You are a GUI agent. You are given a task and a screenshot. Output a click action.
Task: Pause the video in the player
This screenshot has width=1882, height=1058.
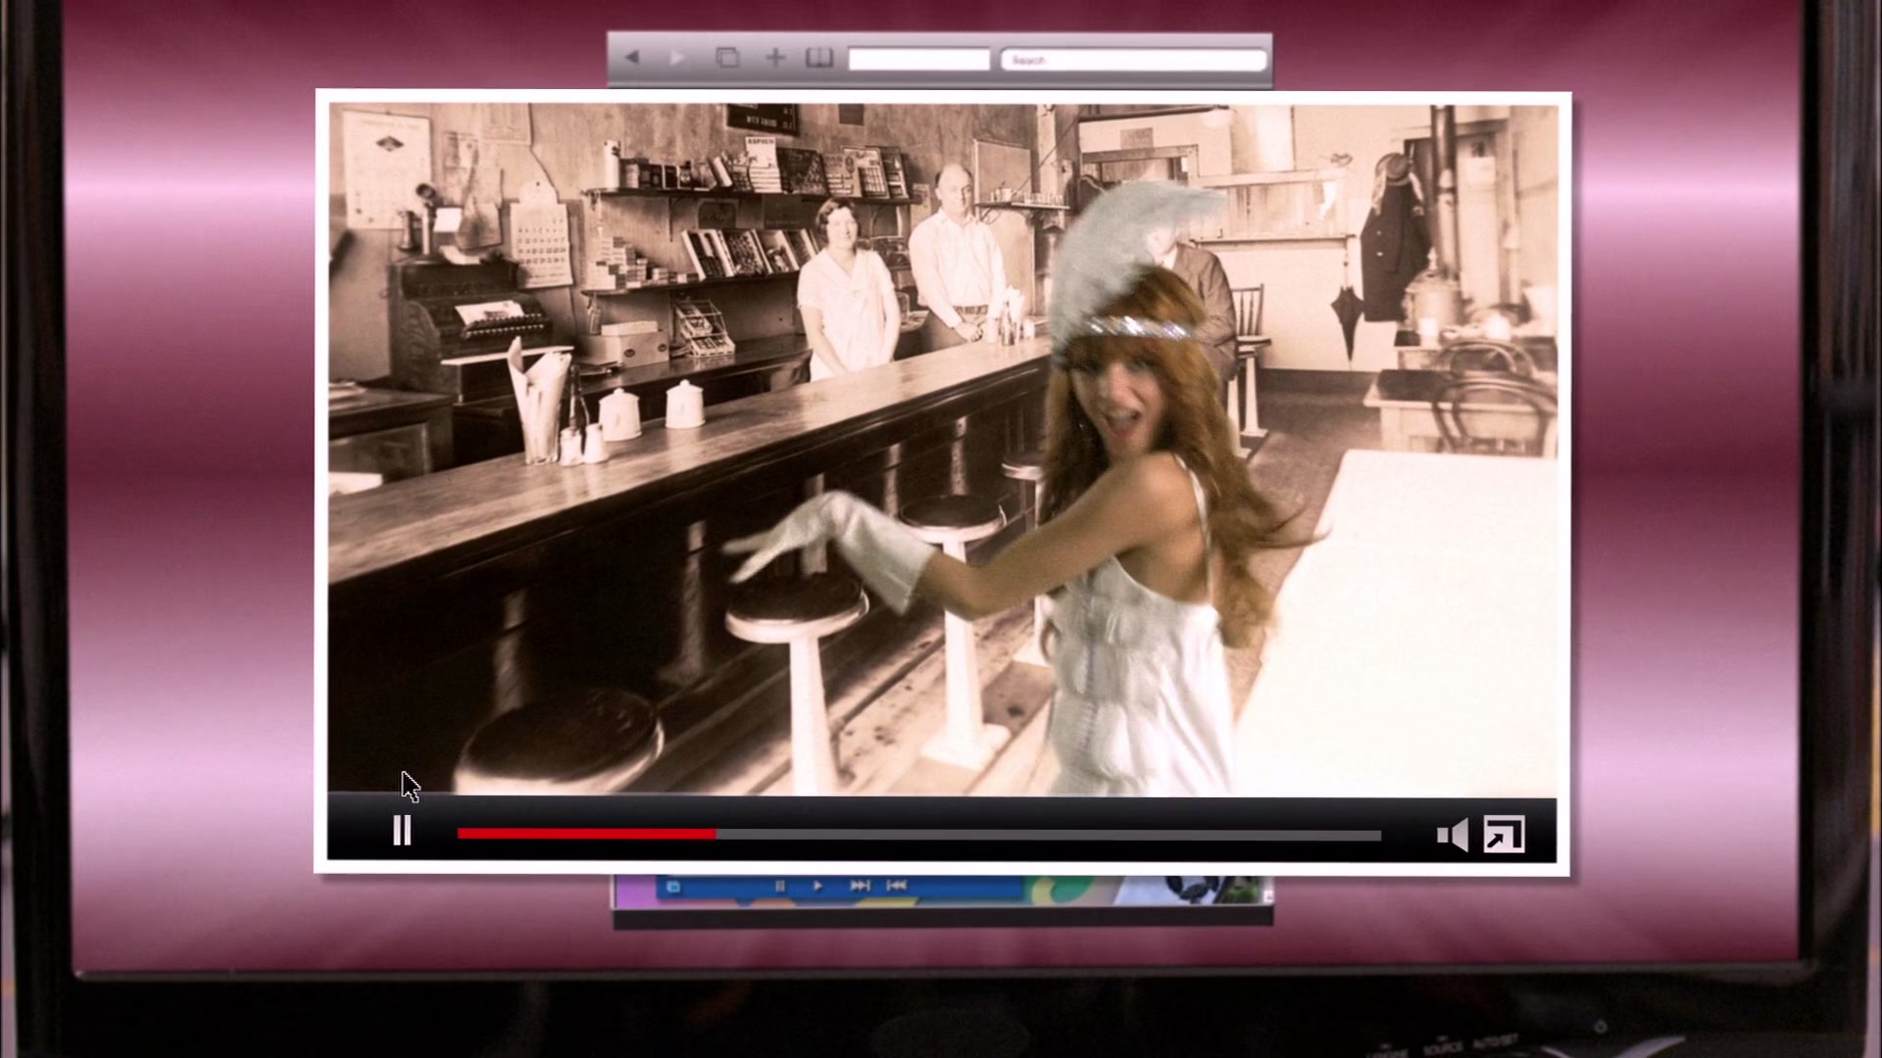[402, 831]
